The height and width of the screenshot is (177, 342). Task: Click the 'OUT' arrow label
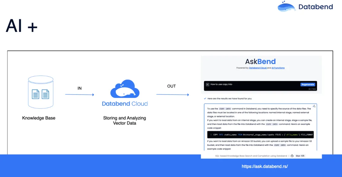[x=171, y=86]
